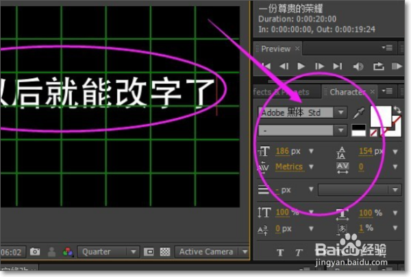Toggle loop option icon in Preview

coord(379,67)
